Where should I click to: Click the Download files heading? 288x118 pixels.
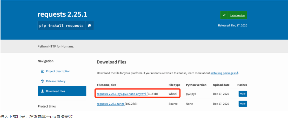[111, 62]
